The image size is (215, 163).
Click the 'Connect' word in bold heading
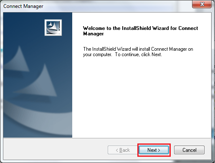click(188, 28)
